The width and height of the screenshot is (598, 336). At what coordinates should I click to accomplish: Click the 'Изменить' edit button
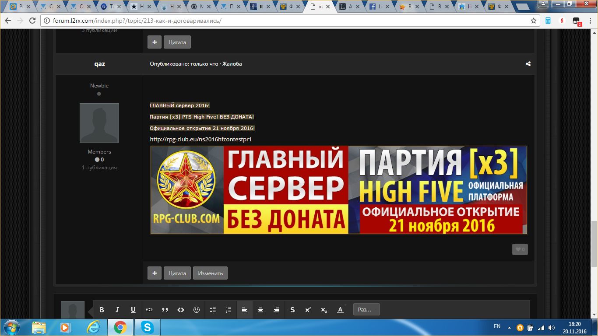[x=210, y=273]
